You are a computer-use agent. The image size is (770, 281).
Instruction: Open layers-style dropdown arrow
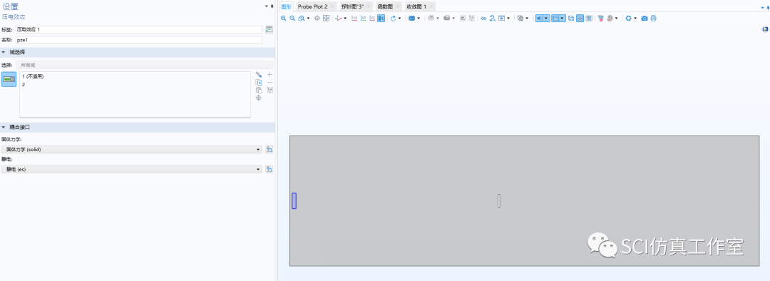(563, 18)
